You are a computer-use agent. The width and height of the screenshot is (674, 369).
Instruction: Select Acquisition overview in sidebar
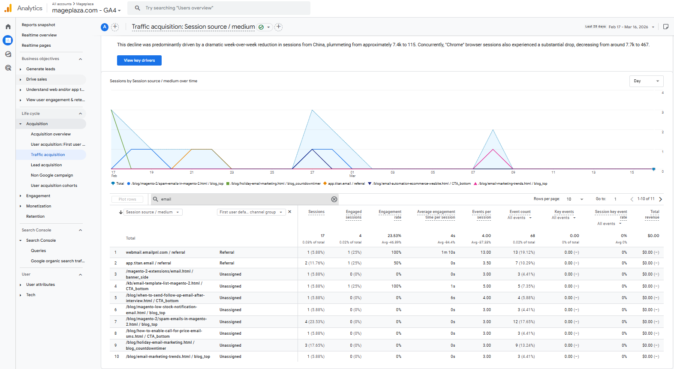click(51, 134)
